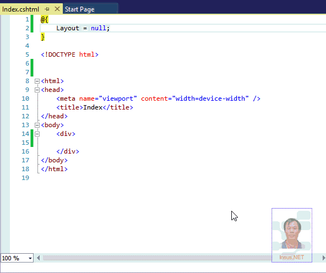This screenshot has height=273, width=326.
Task: Click the closing </html> tag
Action: [55, 169]
